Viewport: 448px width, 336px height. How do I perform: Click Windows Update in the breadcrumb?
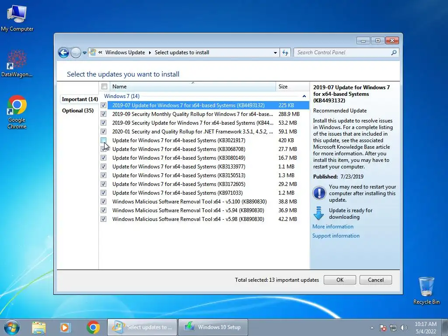(125, 52)
